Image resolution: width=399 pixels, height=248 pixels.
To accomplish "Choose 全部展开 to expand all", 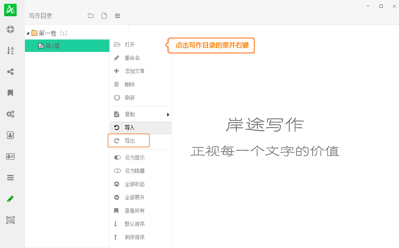I will point(141,197).
